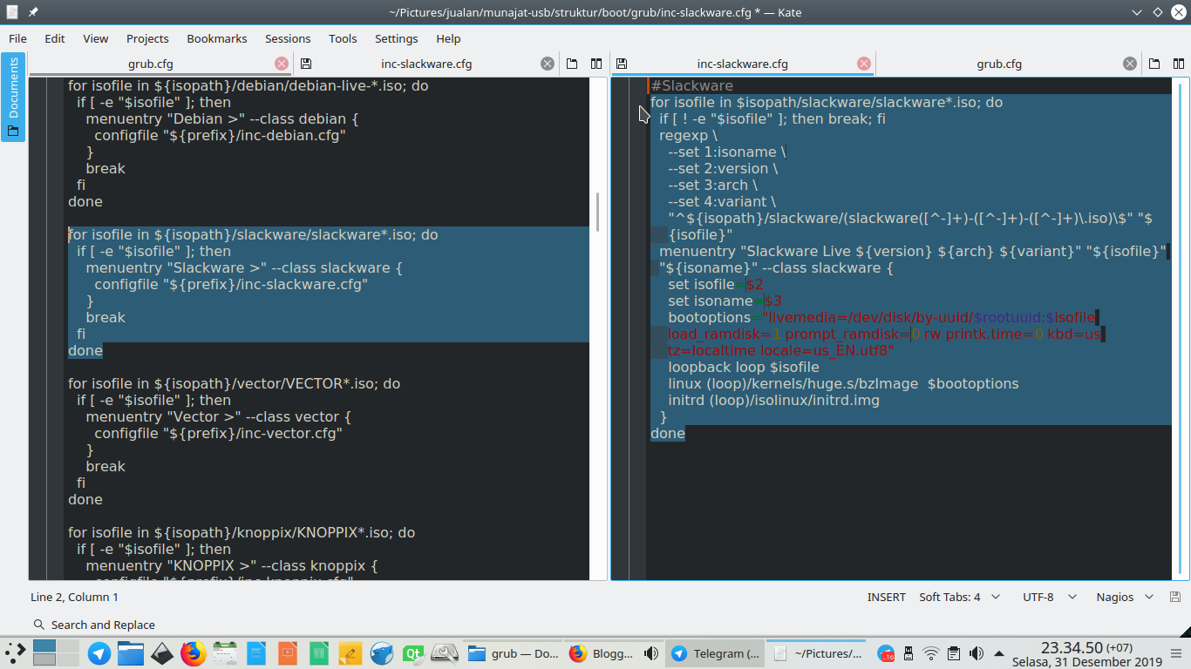Mute audio via the speaker tray icon
1191x669 pixels.
point(977,653)
